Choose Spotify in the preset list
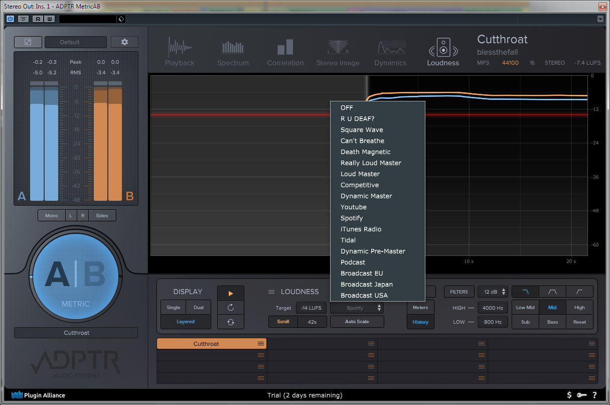 (x=377, y=218)
